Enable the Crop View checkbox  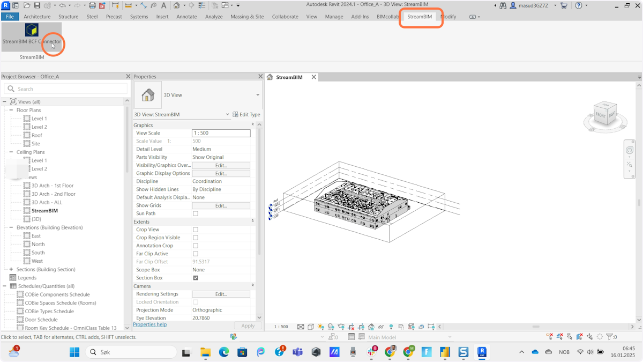(x=196, y=230)
